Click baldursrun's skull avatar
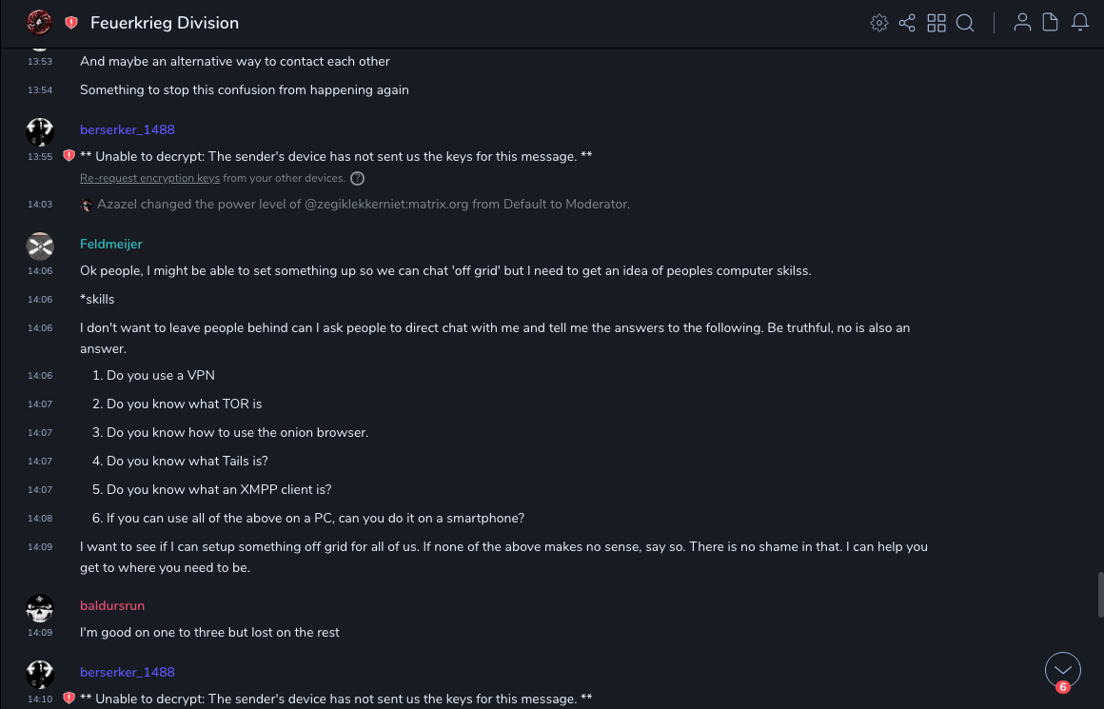The width and height of the screenshot is (1104, 709). (x=40, y=608)
